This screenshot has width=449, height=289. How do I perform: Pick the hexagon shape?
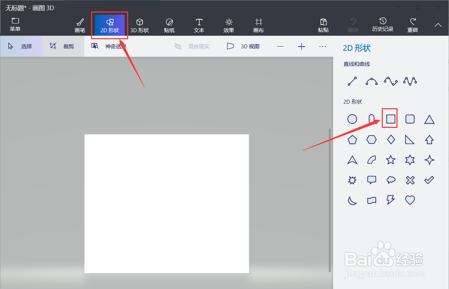(x=372, y=140)
